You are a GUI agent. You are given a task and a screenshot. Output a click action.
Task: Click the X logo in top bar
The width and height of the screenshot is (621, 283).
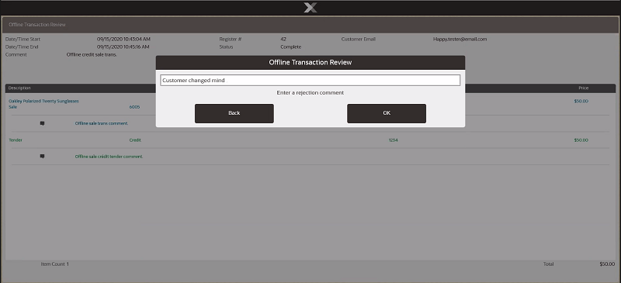310,8
